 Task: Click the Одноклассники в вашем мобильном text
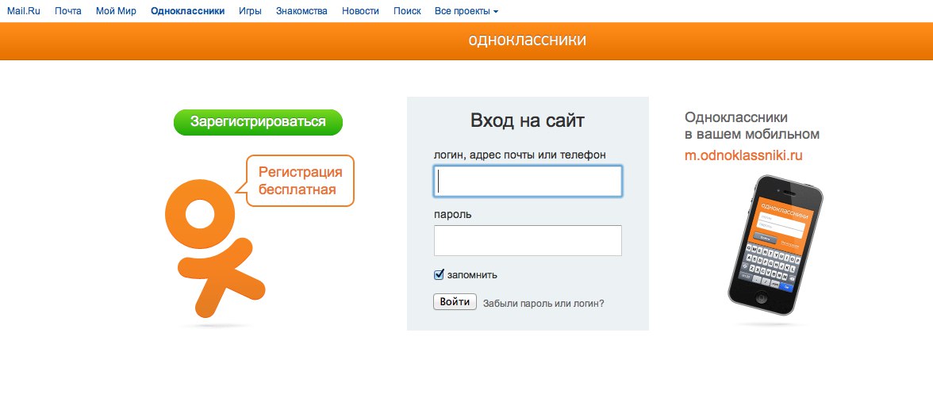(752, 125)
